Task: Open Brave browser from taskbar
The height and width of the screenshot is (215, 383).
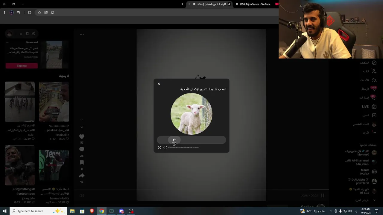Action: 92,211
